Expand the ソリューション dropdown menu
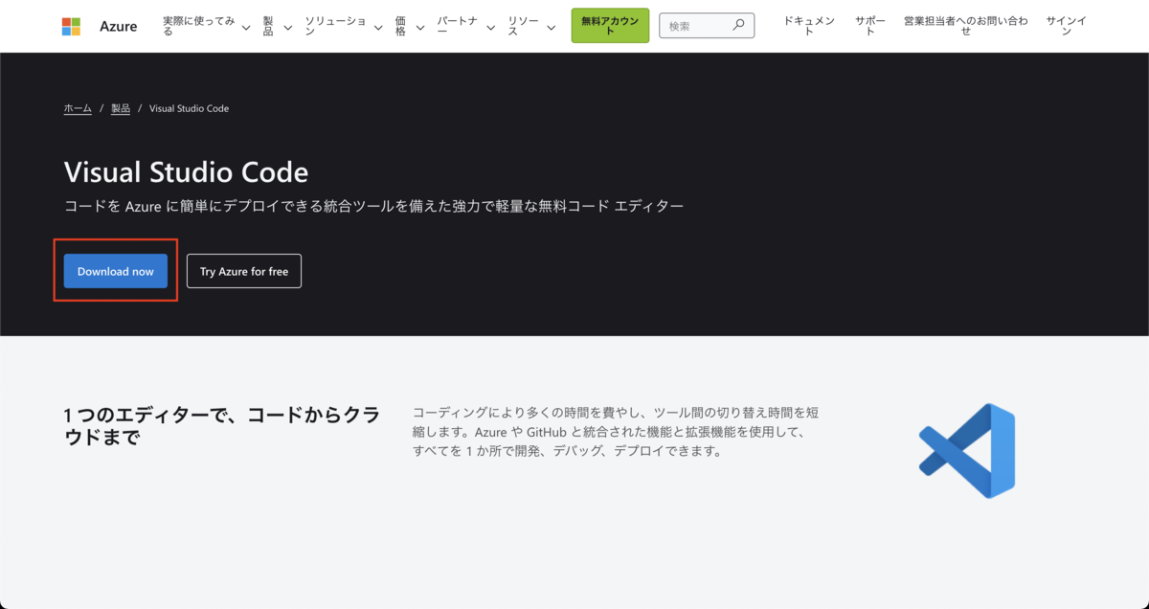1149x609 pixels. click(x=344, y=26)
